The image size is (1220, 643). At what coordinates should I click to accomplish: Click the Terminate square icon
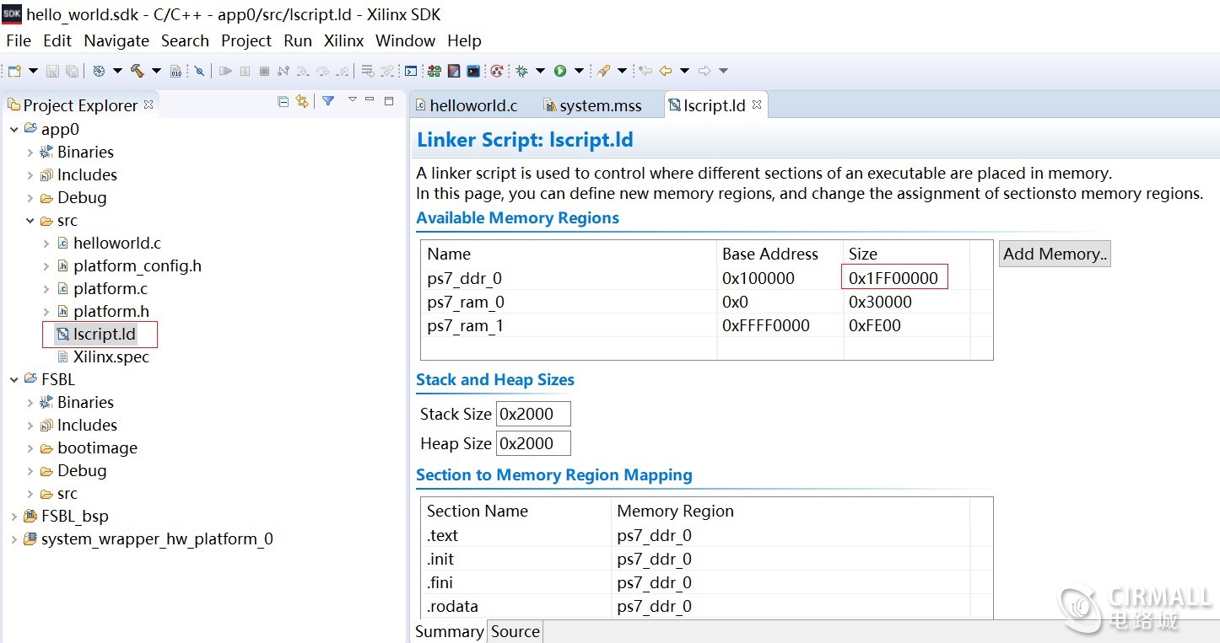264,71
